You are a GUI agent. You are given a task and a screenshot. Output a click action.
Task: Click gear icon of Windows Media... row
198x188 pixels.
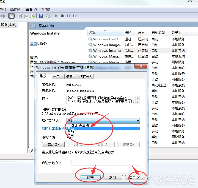[x=90, y=62]
